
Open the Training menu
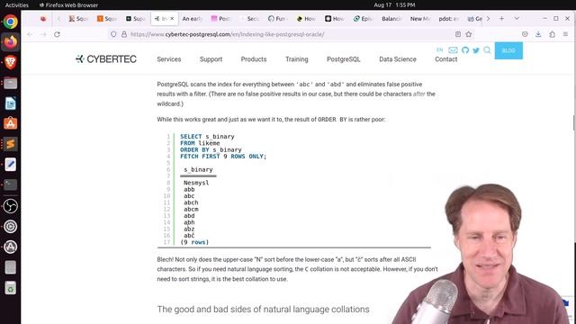(297, 59)
